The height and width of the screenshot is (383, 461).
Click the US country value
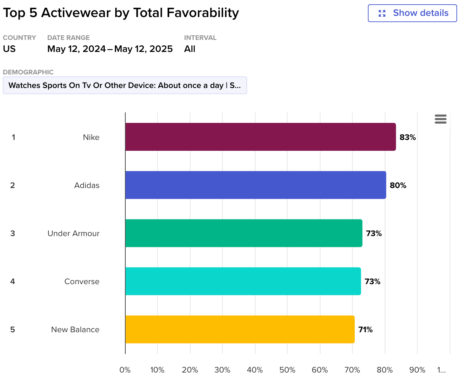tap(9, 49)
